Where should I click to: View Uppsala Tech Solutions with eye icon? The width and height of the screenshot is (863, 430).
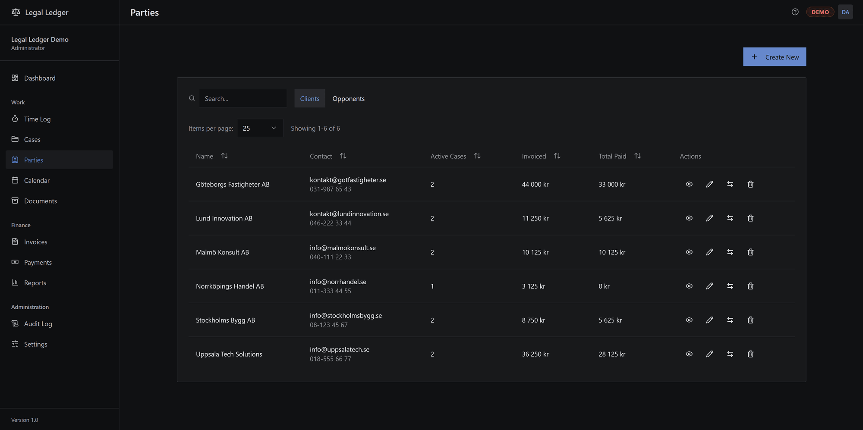click(689, 354)
